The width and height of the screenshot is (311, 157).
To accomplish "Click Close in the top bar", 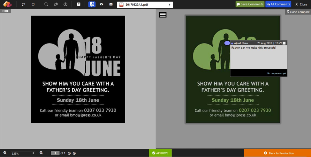I will tap(301, 4).
